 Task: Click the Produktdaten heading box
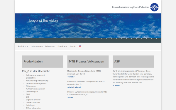point(43,62)
